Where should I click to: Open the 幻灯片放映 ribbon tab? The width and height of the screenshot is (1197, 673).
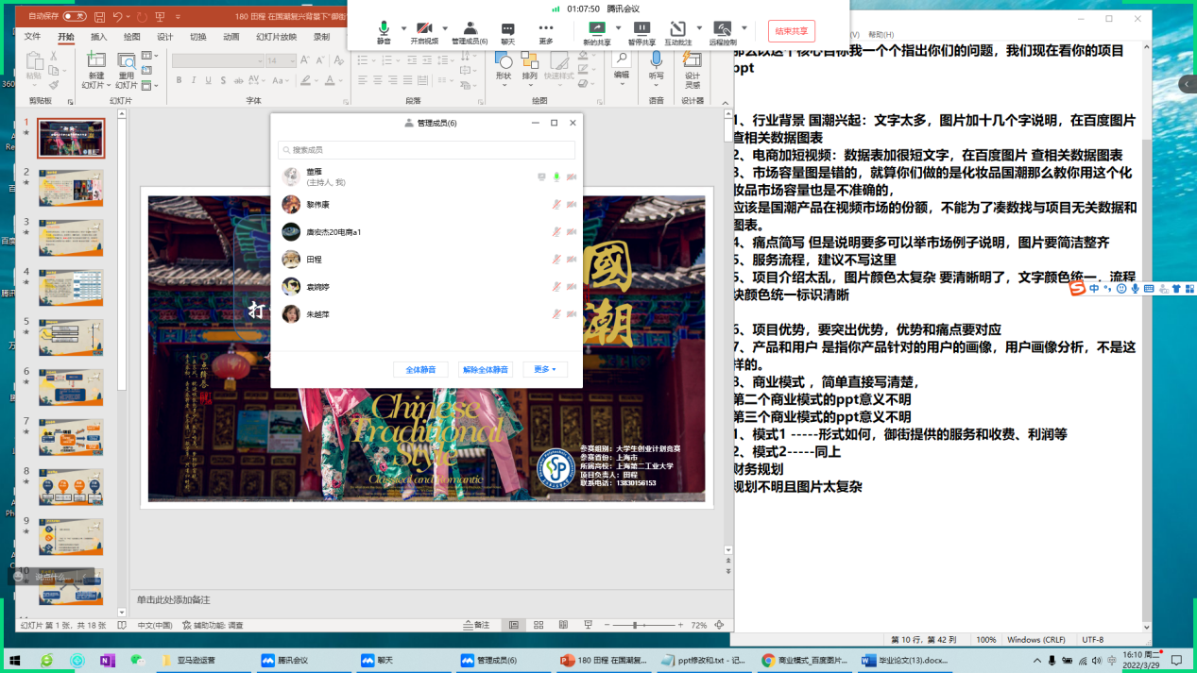pos(276,38)
